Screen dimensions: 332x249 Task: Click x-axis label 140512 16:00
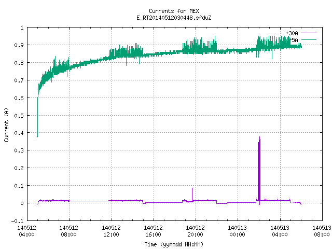click(x=154, y=231)
